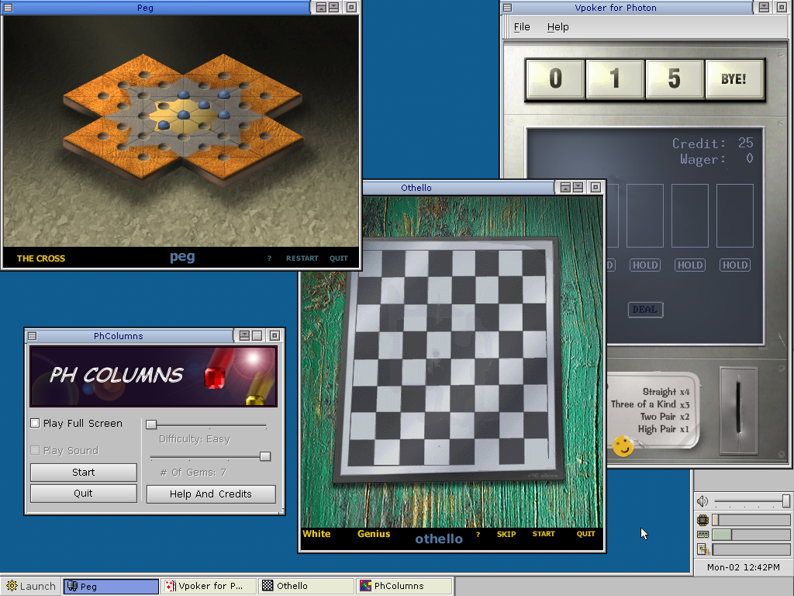Click the network connection monitor icon
This screenshot has width=794, height=596.
coord(703,549)
